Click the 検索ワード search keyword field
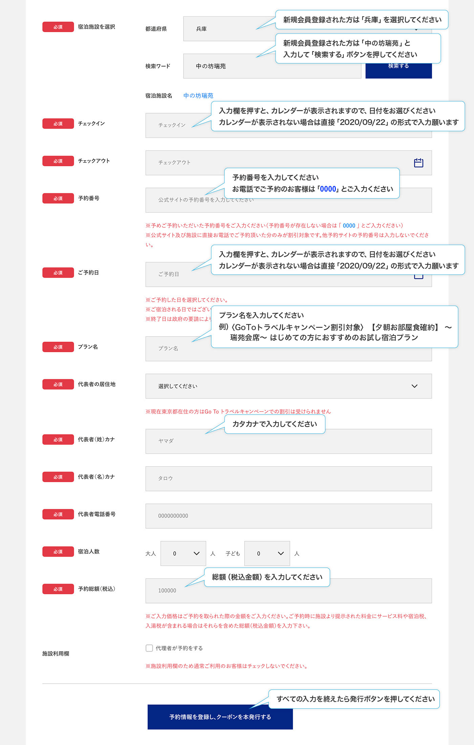Viewport: 474px width, 745px height. [x=272, y=66]
